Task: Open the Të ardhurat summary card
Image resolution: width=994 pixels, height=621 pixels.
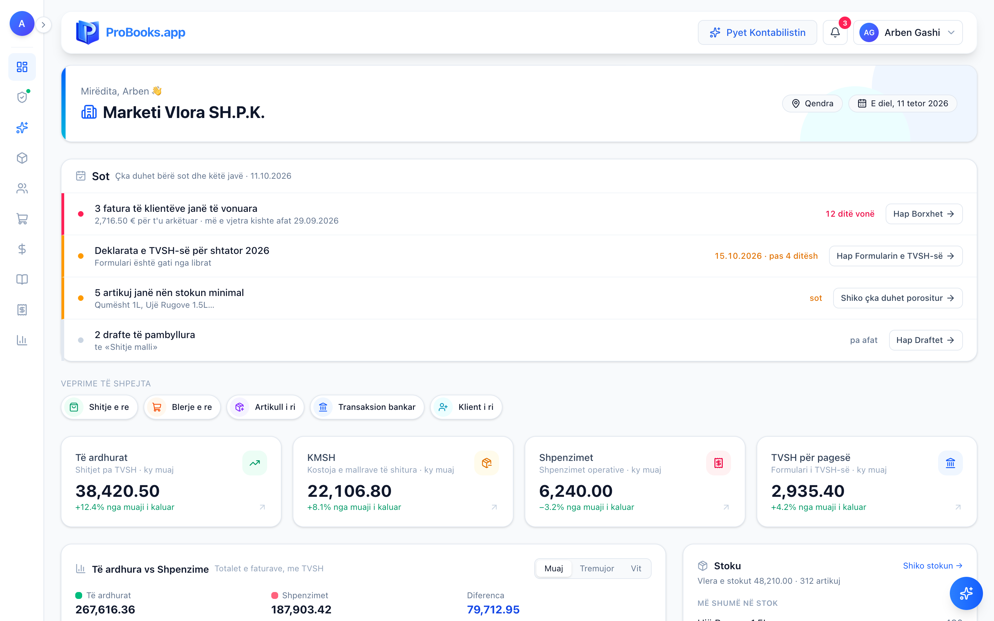Action: pyautogui.click(x=171, y=482)
